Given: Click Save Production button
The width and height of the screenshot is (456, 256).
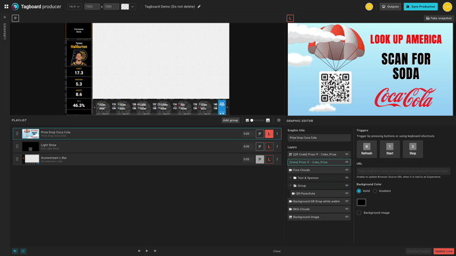Looking at the screenshot, I should pos(421,6).
